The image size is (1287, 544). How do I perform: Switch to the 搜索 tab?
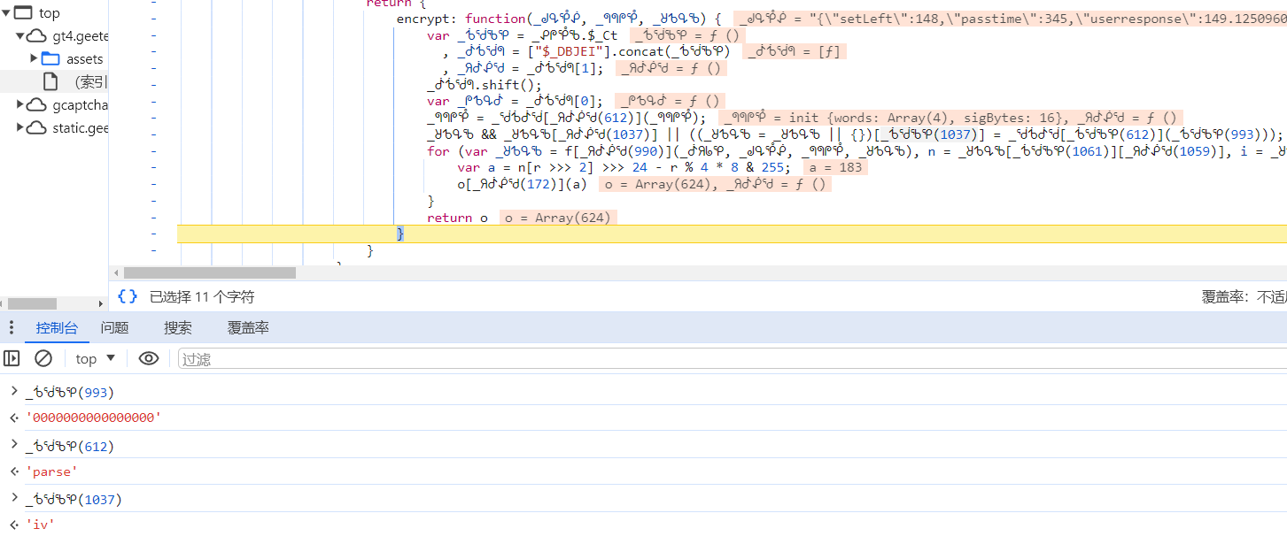[x=178, y=328]
